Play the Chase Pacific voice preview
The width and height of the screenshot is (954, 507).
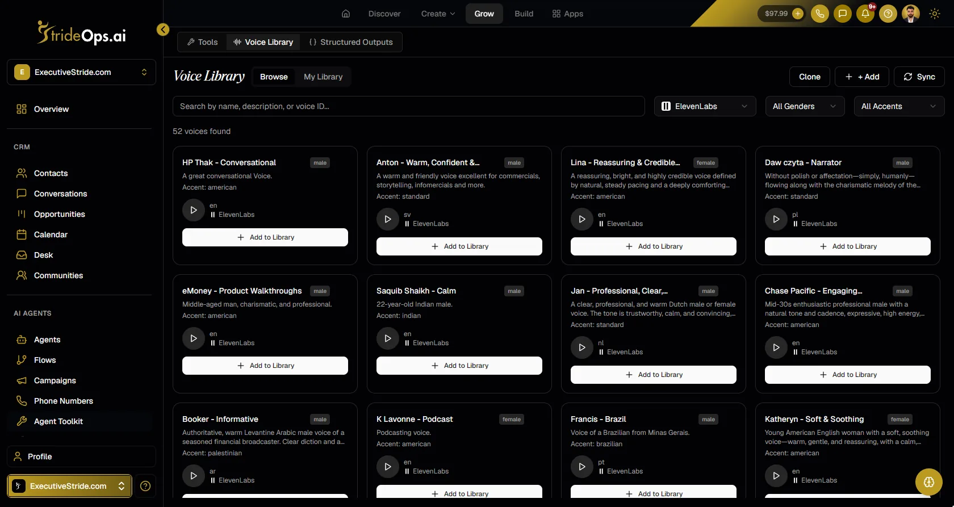[776, 347]
